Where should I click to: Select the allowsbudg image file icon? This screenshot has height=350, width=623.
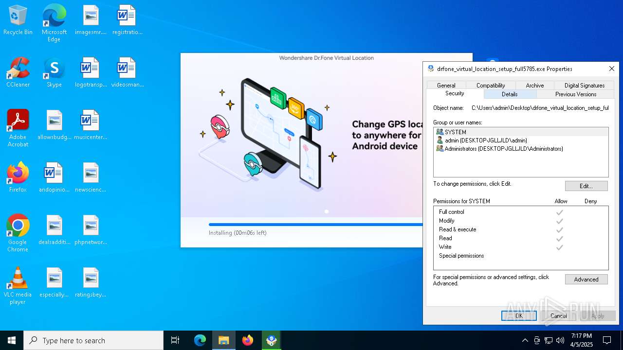[x=54, y=125]
